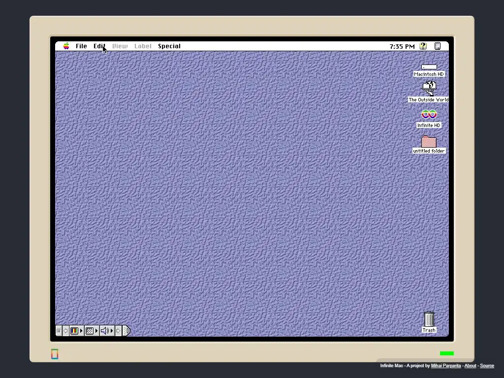Image resolution: width=504 pixels, height=378 pixels.
Task: Select the Macintosh HD disk icon
Action: 429,67
